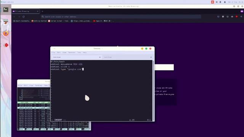Click the Mem meter bar in htop

coord(34,97)
